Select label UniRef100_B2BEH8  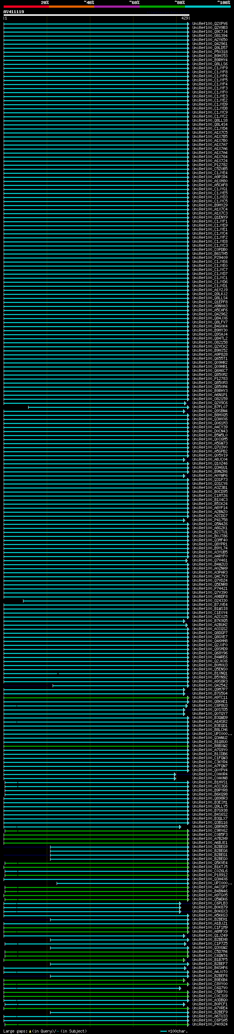point(210,939)
